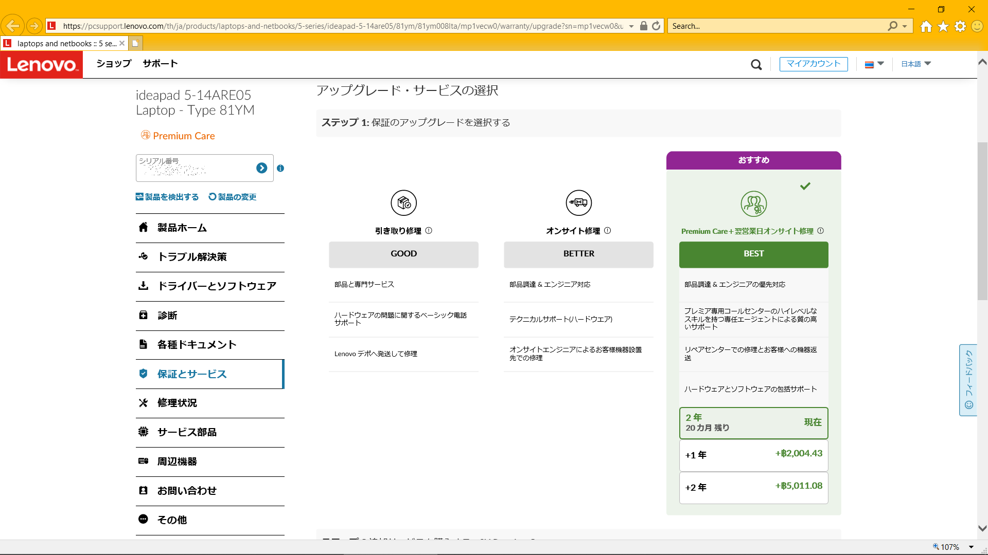
Task: Open その他 in sidebar
Action: 210,520
